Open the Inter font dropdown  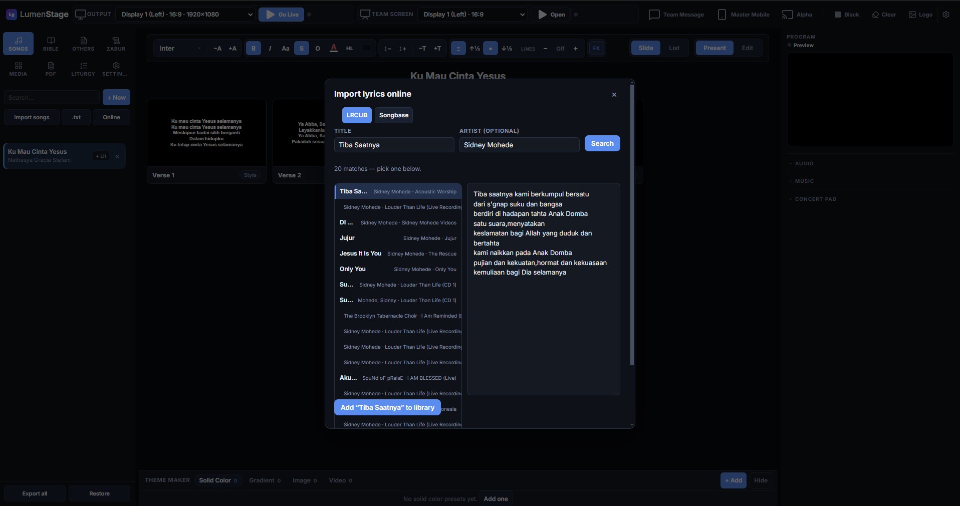tap(180, 48)
